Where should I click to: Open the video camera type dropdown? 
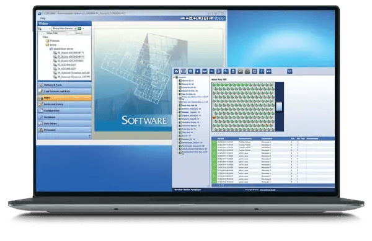(x=64, y=28)
